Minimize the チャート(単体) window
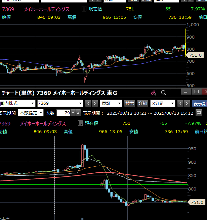This screenshot has height=220, width=207. [185, 92]
